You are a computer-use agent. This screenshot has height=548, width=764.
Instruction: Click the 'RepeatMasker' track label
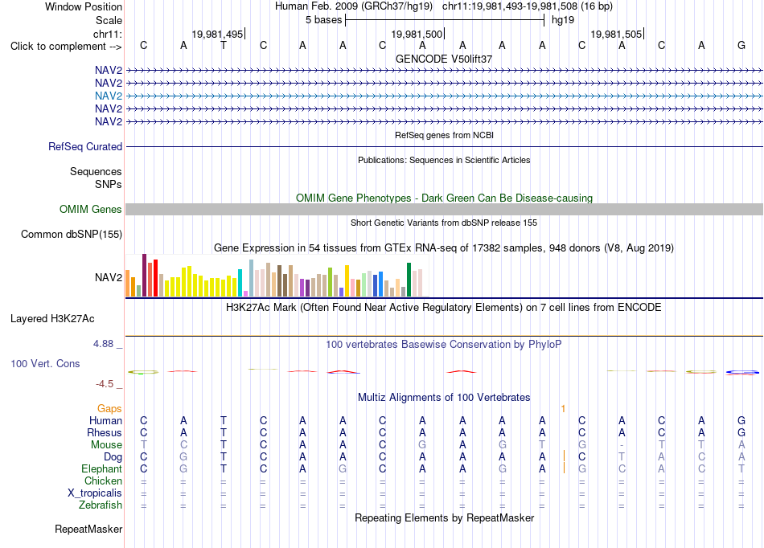[88, 529]
